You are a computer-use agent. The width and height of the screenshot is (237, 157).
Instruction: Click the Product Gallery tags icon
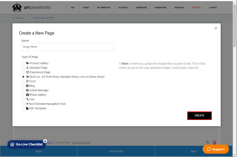[27, 63]
